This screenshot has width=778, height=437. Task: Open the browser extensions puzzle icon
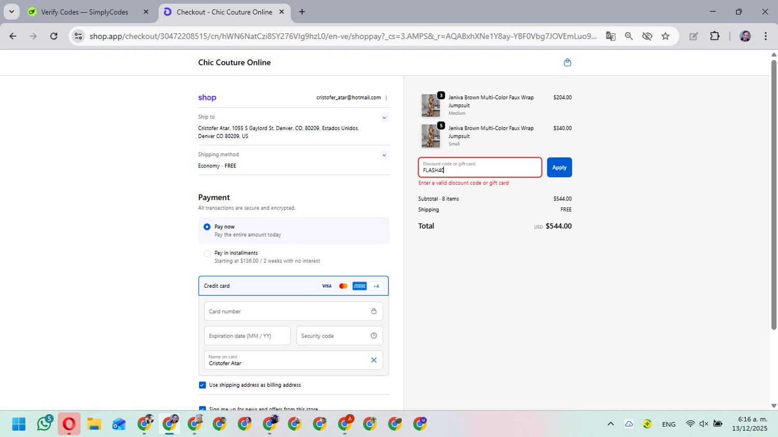(715, 36)
